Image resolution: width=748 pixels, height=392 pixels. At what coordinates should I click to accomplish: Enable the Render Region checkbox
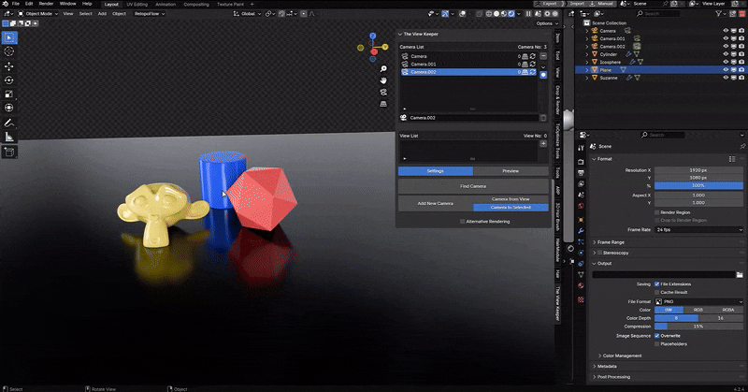pyautogui.click(x=657, y=212)
